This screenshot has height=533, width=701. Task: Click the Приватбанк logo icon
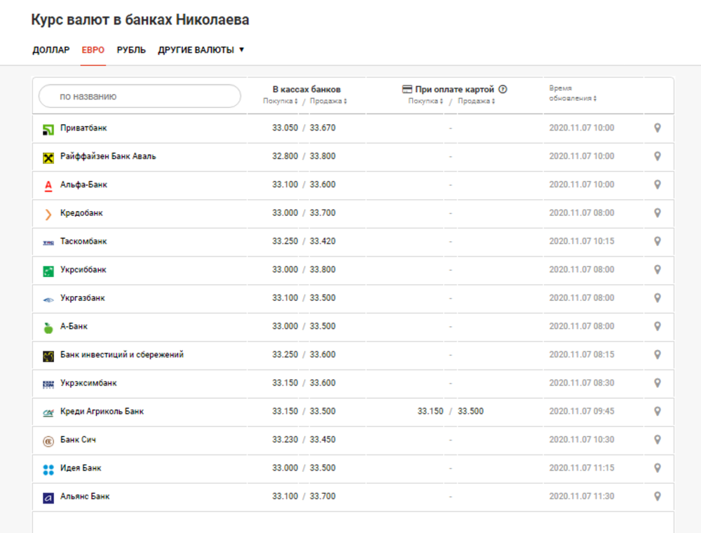48,130
